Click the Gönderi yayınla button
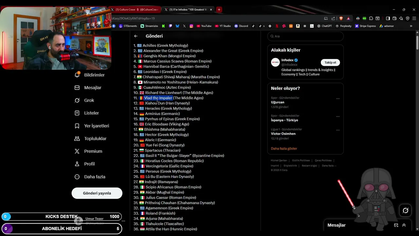This screenshot has height=236, width=419. [x=97, y=193]
